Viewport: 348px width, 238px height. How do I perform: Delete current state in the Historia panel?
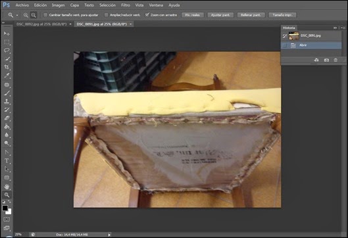(336, 60)
